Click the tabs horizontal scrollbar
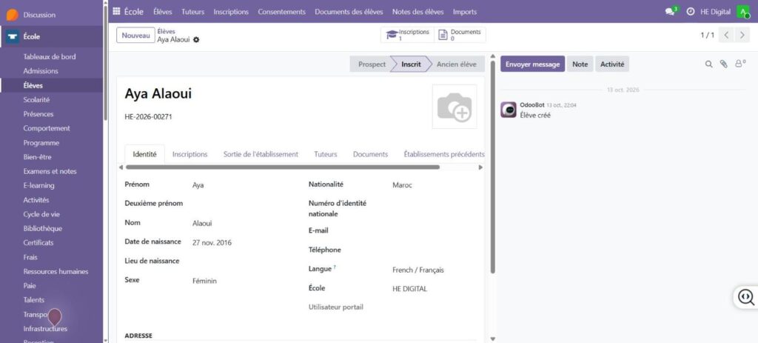This screenshot has height=343, width=758. (283, 167)
